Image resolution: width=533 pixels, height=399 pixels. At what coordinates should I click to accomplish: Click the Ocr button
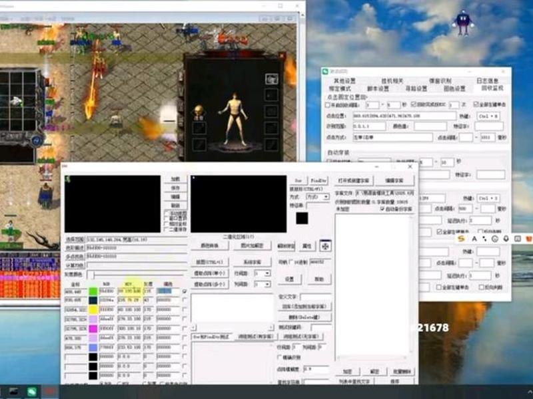[x=298, y=180]
